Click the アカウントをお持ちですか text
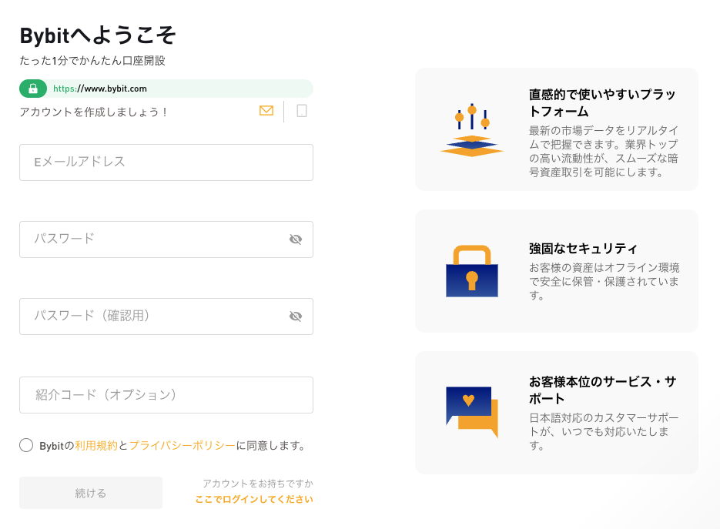720x529 pixels. pos(258,484)
